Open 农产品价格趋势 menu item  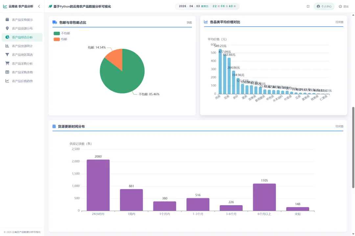click(22, 81)
